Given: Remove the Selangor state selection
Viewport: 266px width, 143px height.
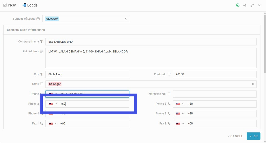Looking at the screenshot, I should point(253,84).
